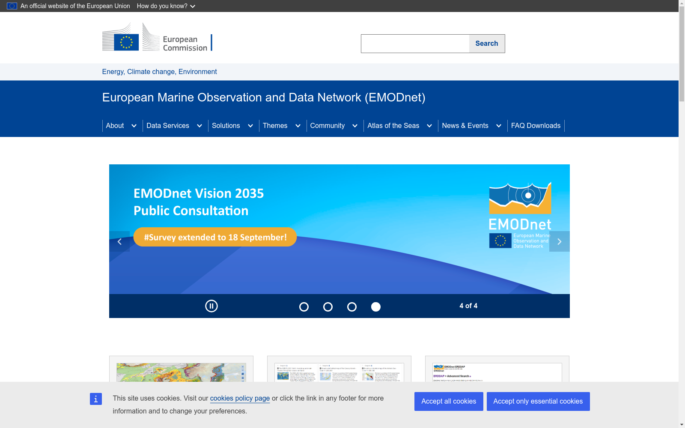Select carousel slide 1 indicator
685x428 pixels.
[304, 307]
